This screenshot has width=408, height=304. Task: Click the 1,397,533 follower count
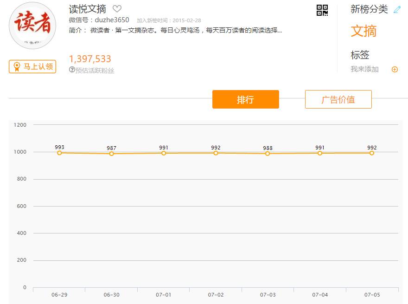point(90,59)
